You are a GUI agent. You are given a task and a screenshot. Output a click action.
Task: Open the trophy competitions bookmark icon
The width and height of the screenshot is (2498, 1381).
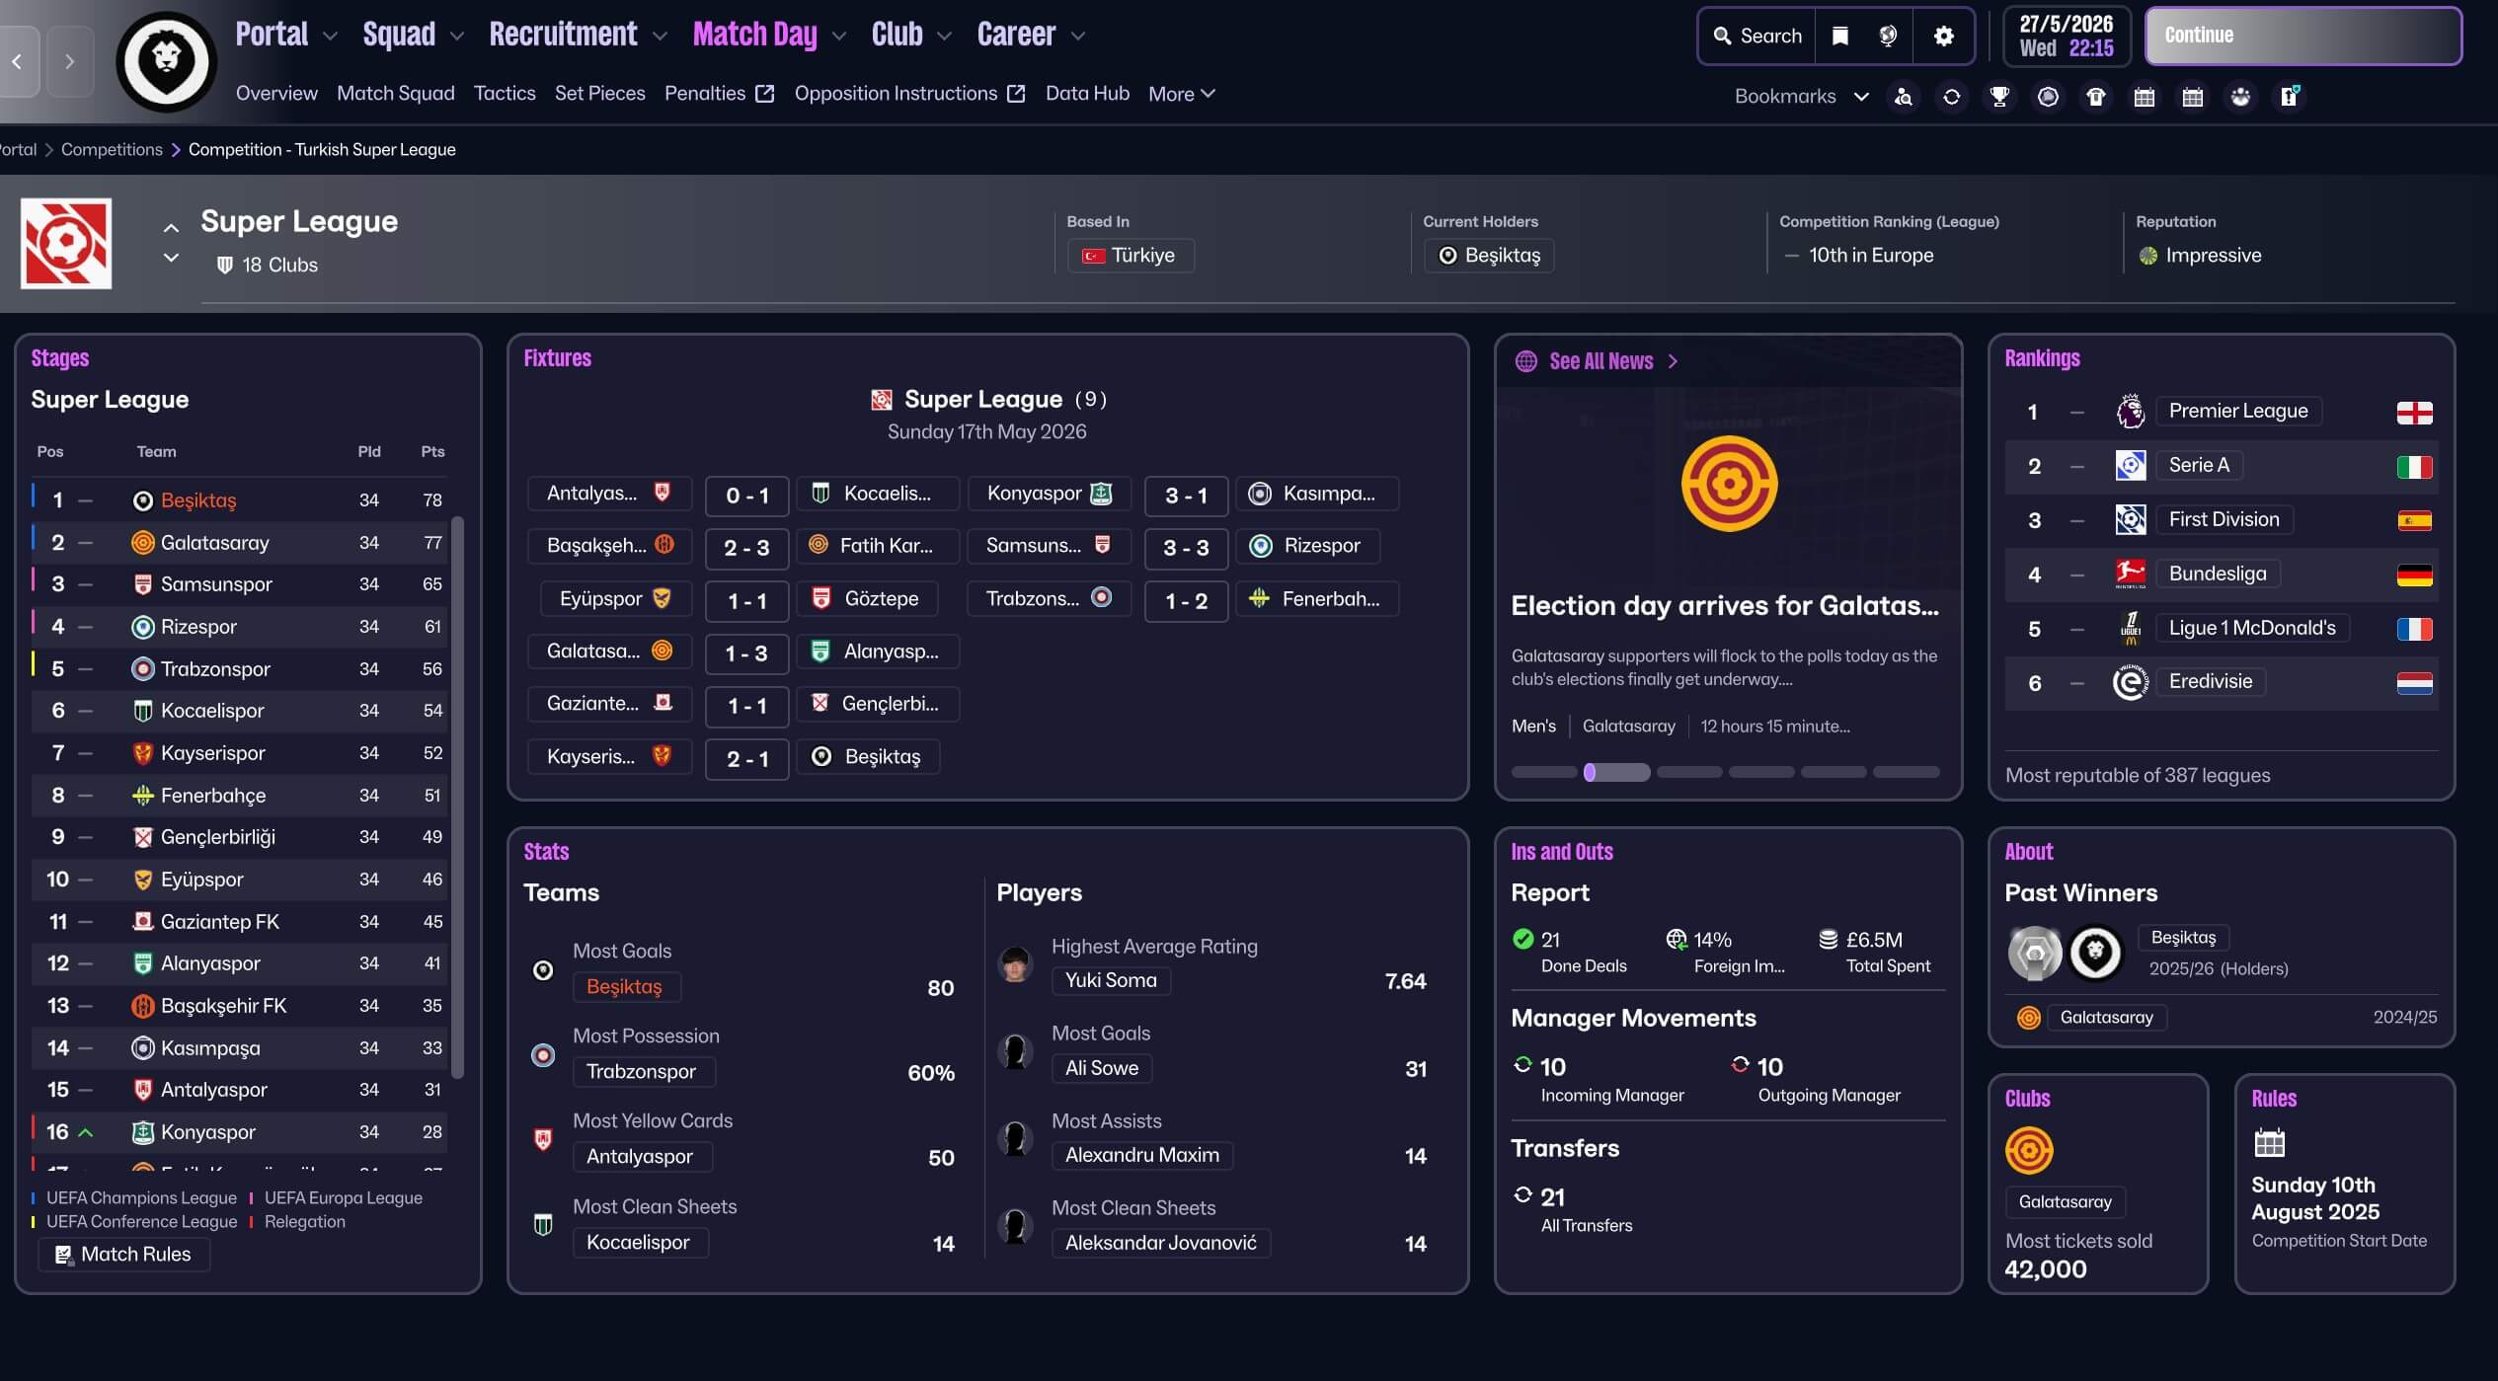[1999, 97]
